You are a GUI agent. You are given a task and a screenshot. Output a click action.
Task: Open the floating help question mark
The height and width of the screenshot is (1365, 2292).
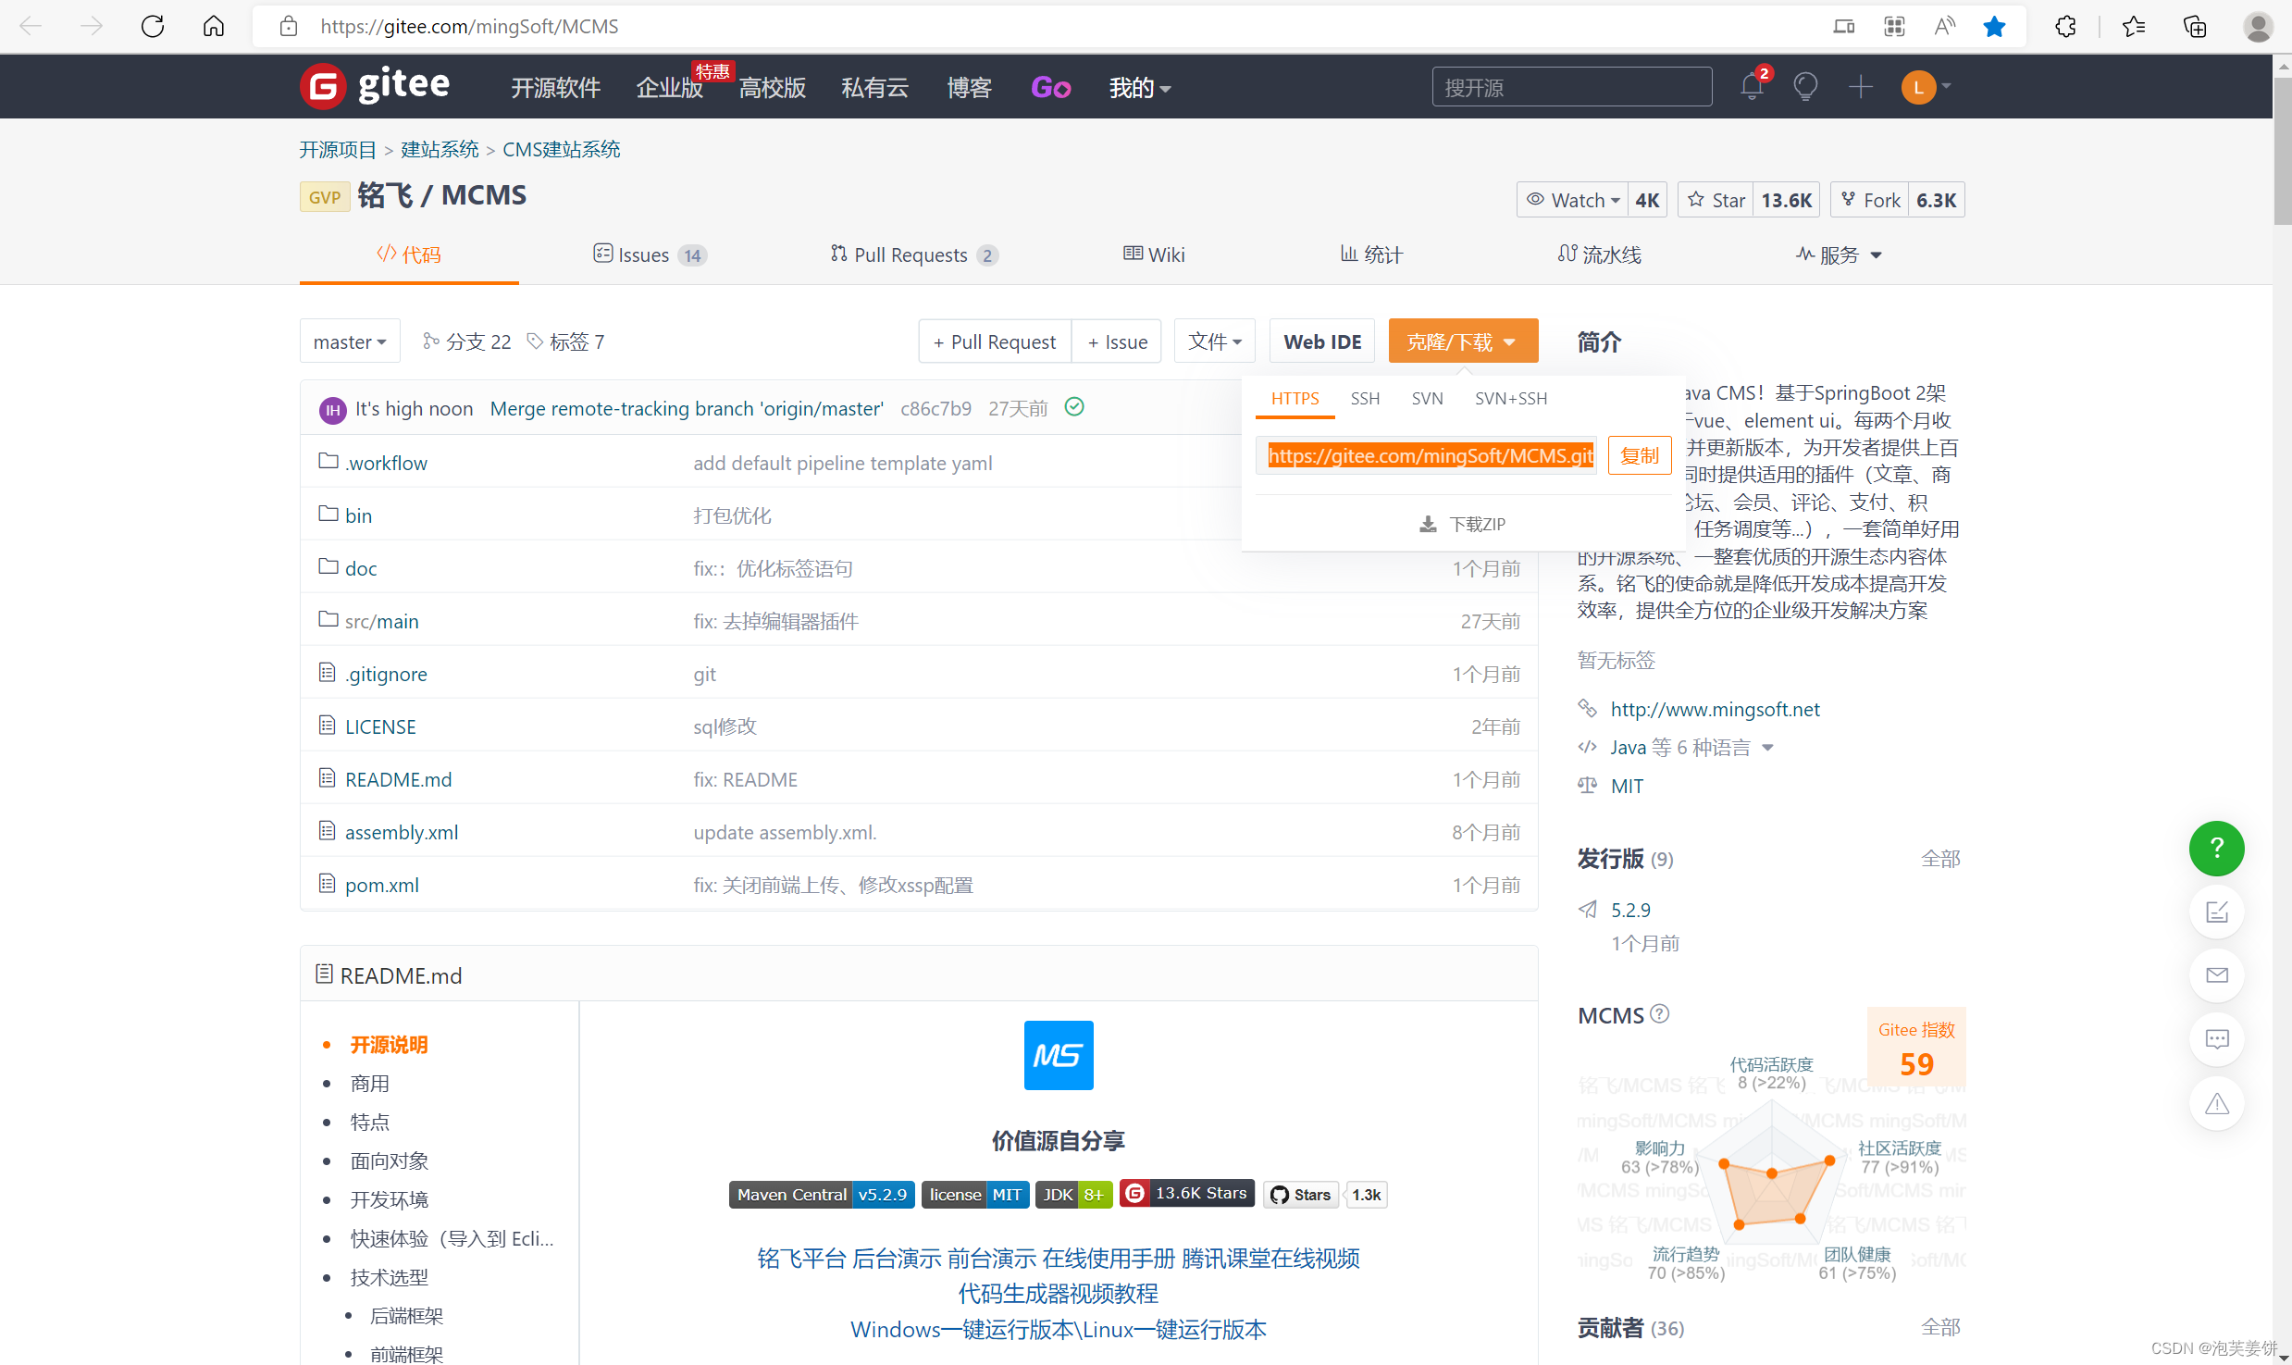pos(2216,848)
